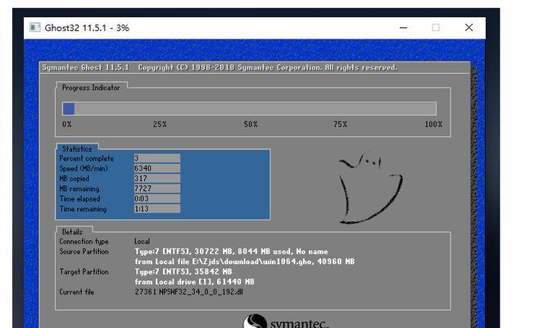539x328 pixels.
Task: Click the 'Current file' label
Action: [77, 292]
